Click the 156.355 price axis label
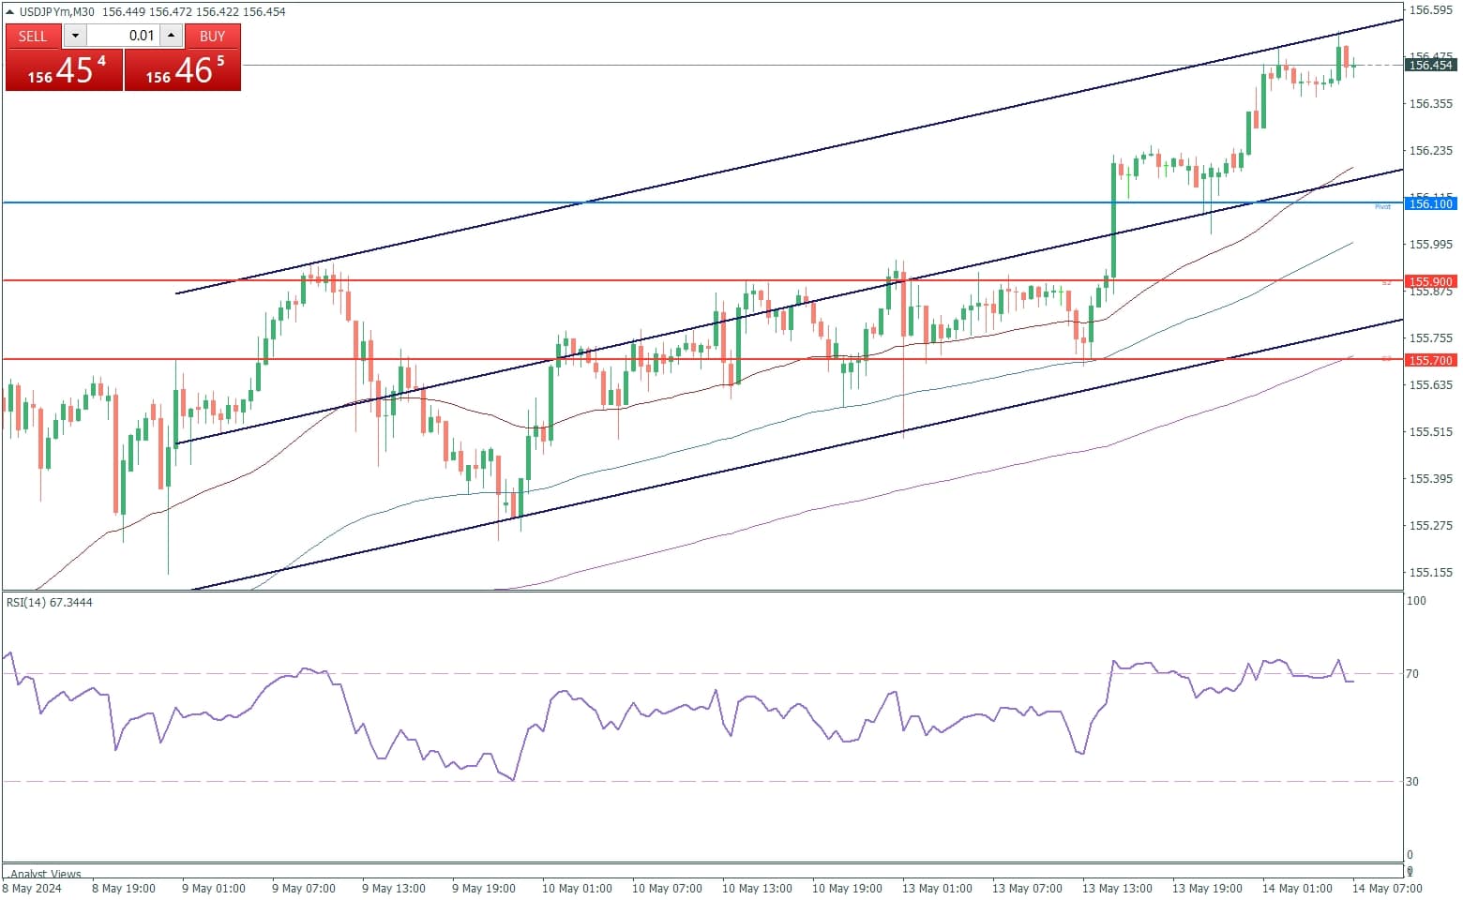 [x=1431, y=104]
